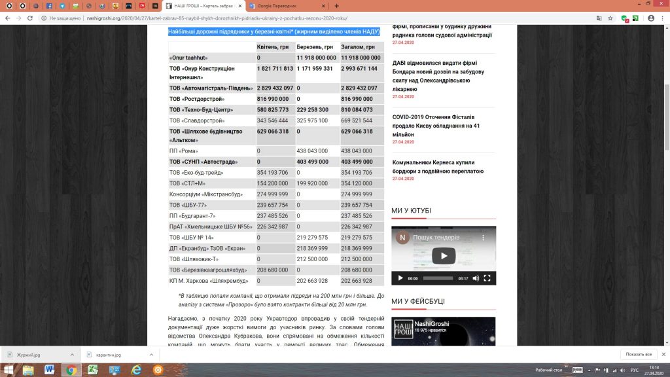
Task: Go back with the browser back arrow
Action: pos(8,18)
